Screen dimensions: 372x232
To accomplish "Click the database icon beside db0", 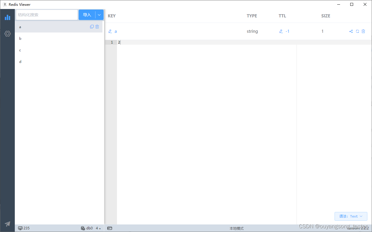I will point(83,228).
